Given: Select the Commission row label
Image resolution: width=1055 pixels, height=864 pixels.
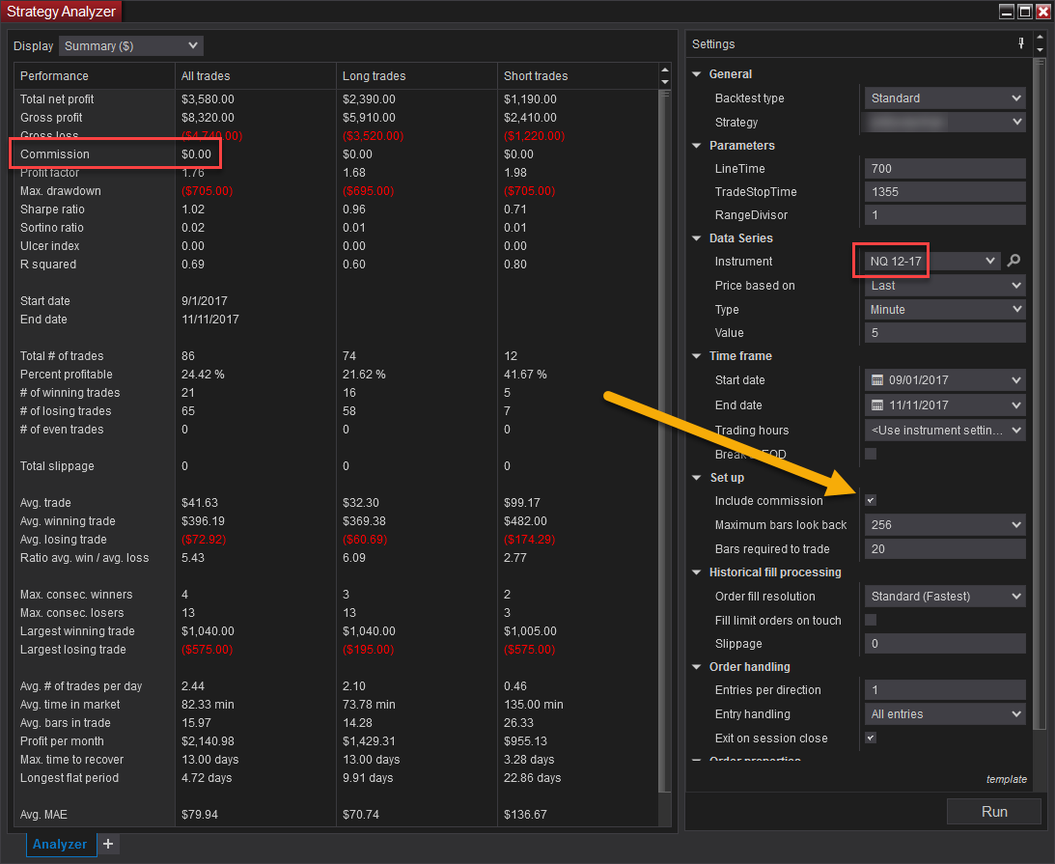Looking at the screenshot, I should tap(54, 154).
